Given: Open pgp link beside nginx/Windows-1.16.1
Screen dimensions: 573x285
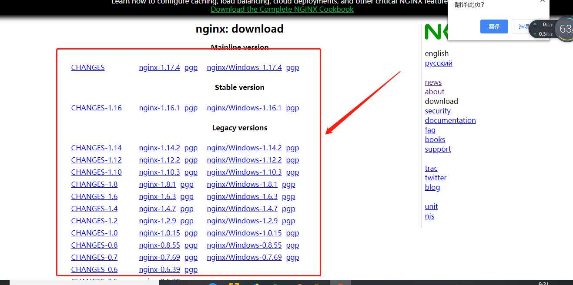Looking at the screenshot, I should click(293, 108).
